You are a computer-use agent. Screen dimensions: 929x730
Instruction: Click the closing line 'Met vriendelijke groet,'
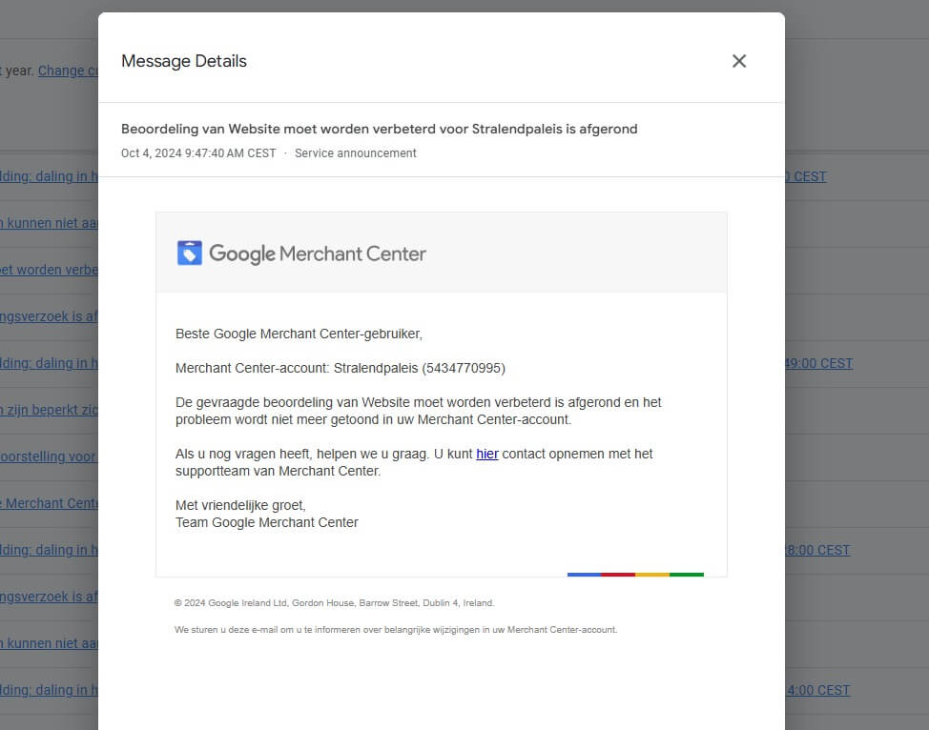240,506
